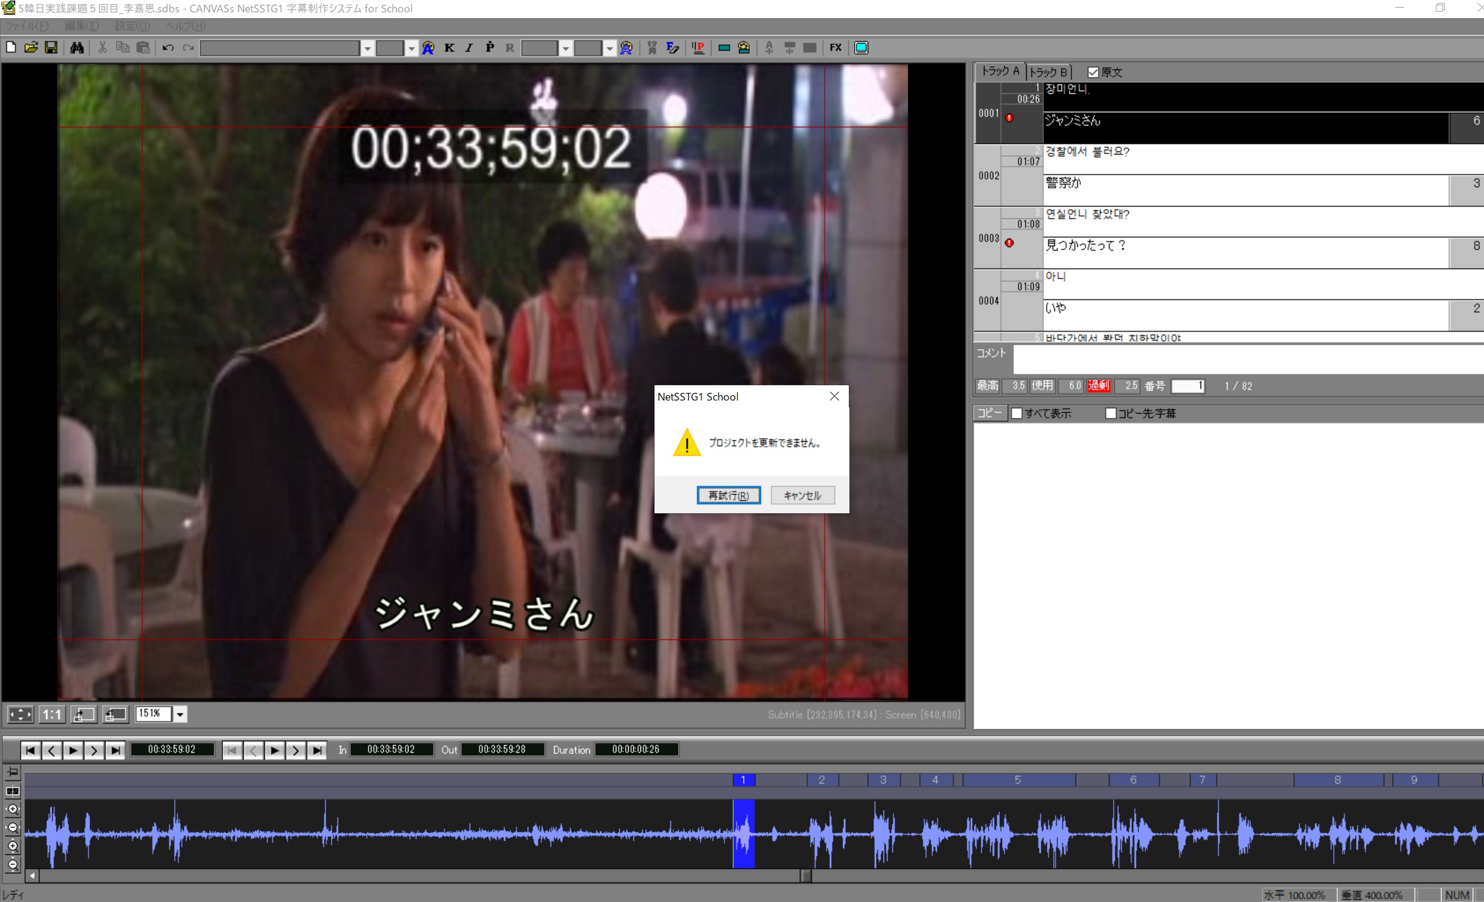Click vertical zoom-out magnifier at bottom left
The height and width of the screenshot is (902, 1484).
13,864
